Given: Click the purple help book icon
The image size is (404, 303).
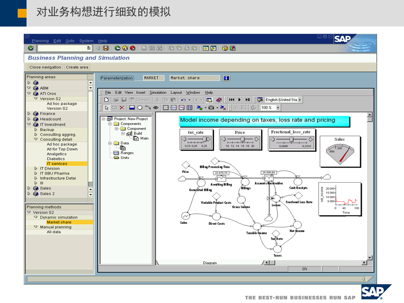Looking at the screenshot, I should point(219,100).
